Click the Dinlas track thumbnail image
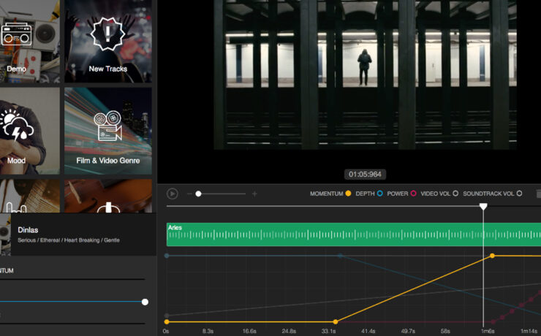The height and width of the screenshot is (336, 541). coord(5,234)
